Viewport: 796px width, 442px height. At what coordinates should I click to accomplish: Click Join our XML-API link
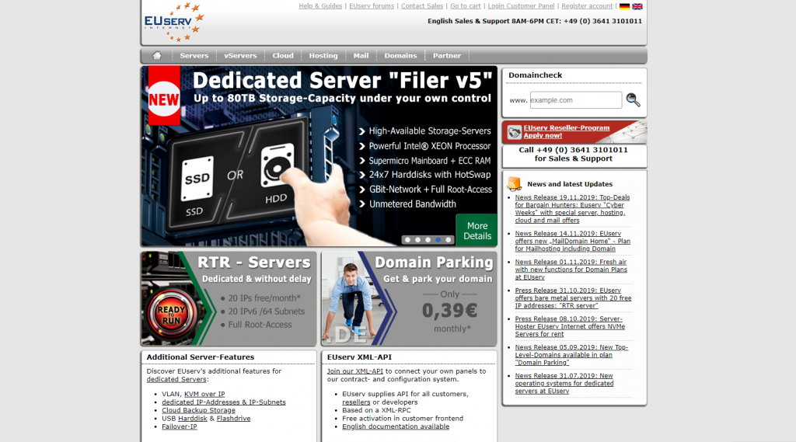354,371
